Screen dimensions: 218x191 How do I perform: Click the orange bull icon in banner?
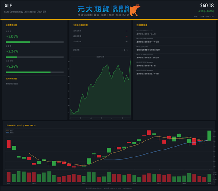135,10
